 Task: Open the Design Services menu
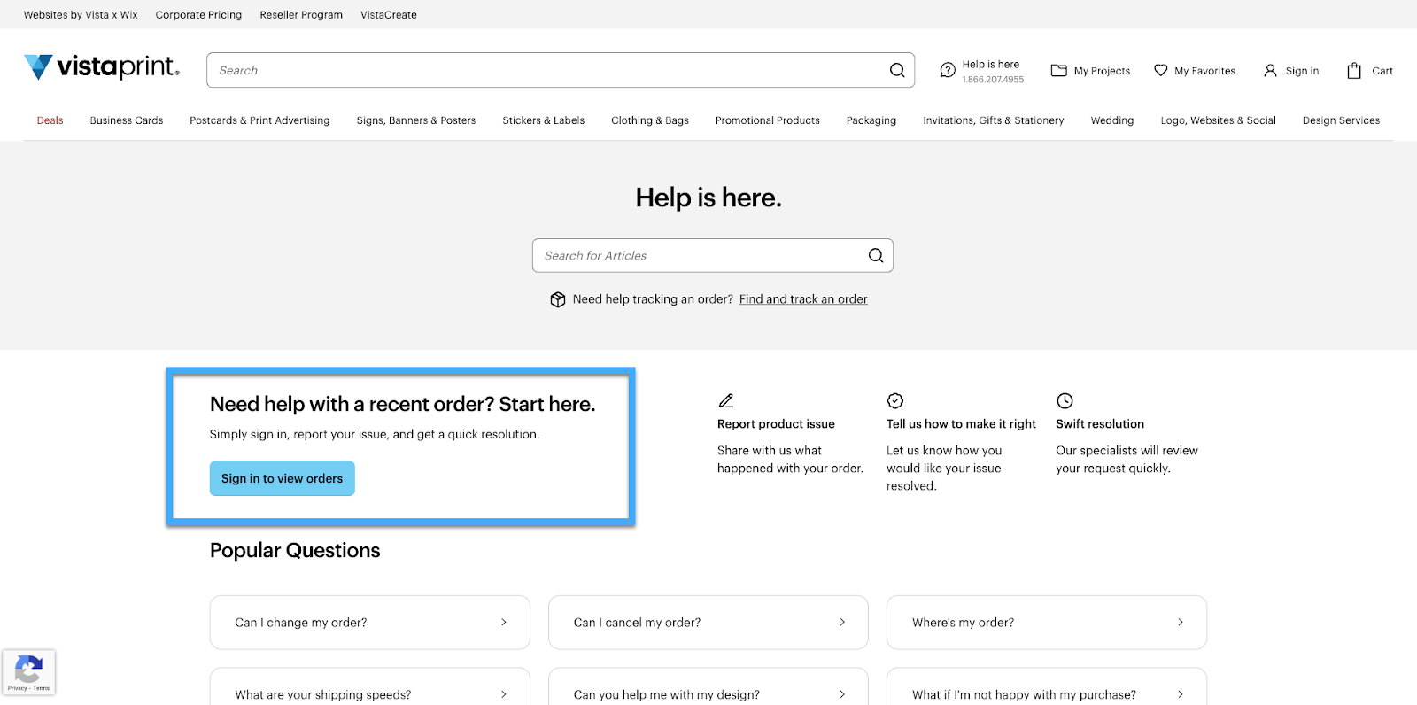coord(1341,120)
